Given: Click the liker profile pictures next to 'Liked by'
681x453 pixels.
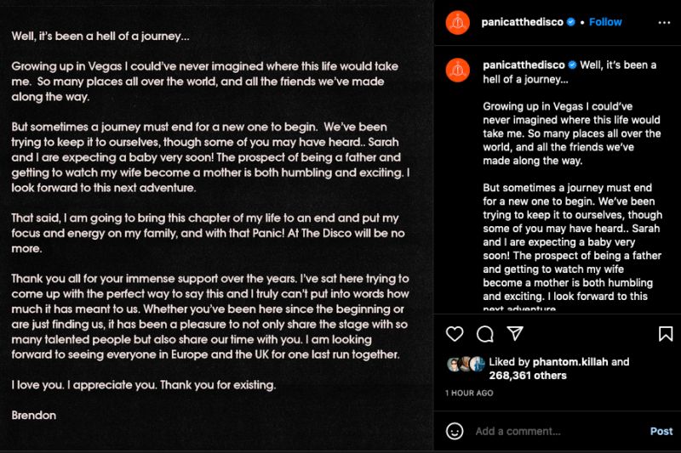Looking at the screenshot, I should point(466,363).
